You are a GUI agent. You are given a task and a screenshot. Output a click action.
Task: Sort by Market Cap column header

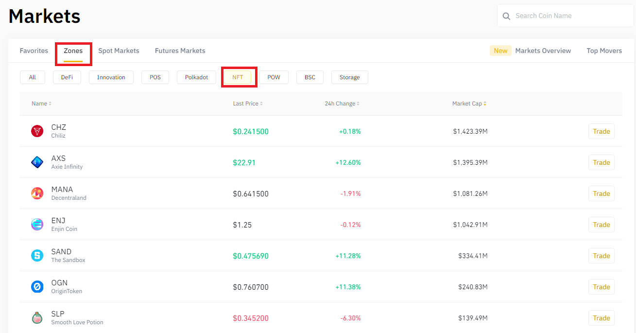point(469,104)
